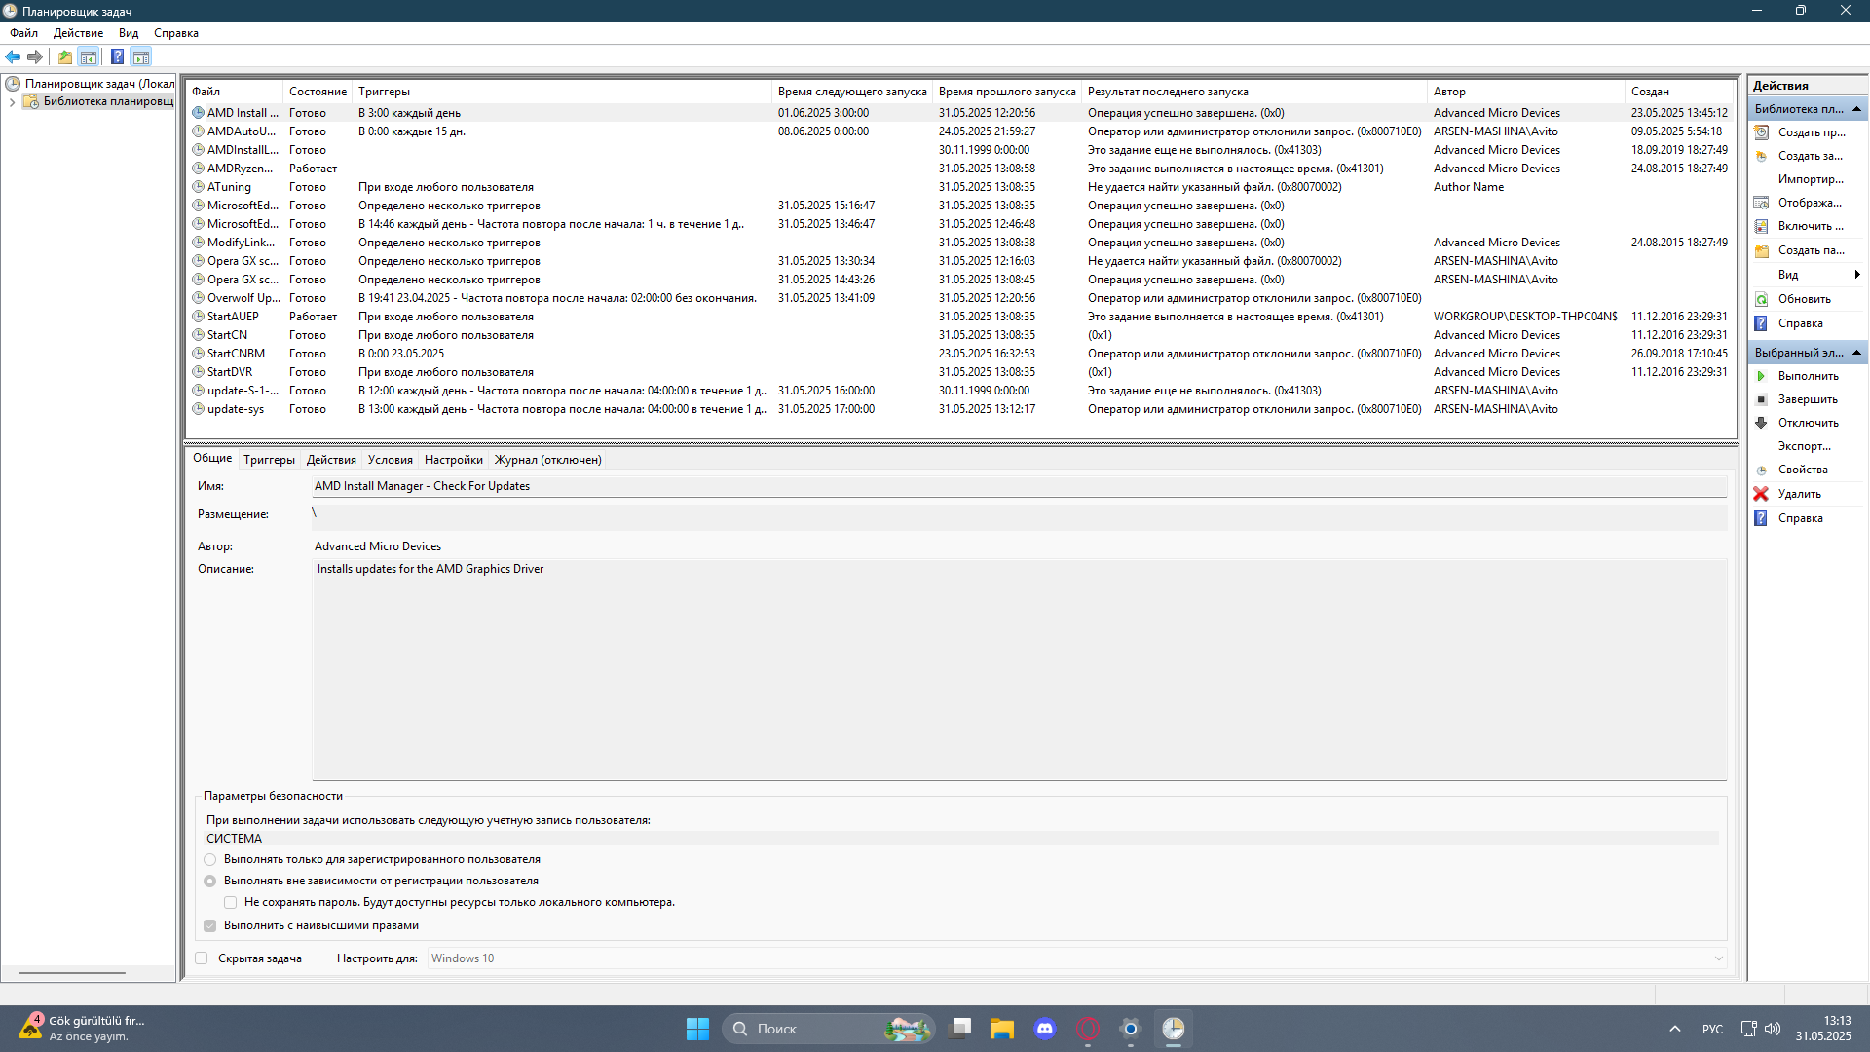Click the clock icon of the AMDRyzen task
Screen dimensions: 1870x1052
pyautogui.click(x=198, y=169)
